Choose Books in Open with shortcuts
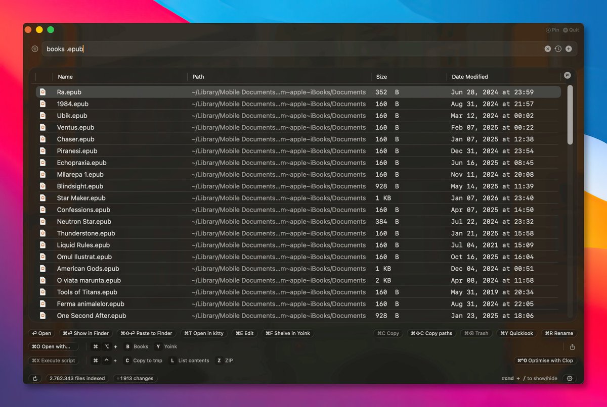This screenshot has width=607, height=407. 137,347
